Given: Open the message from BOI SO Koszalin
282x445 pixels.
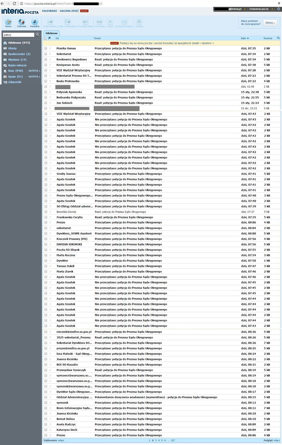Looking at the screenshot, I should [x=162, y=365].
